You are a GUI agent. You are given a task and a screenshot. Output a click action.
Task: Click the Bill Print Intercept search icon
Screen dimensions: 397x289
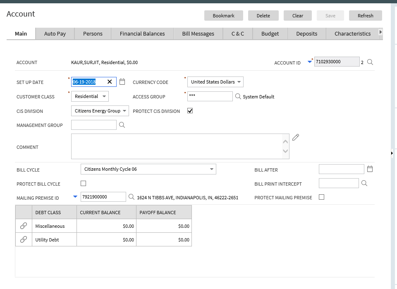(364, 183)
